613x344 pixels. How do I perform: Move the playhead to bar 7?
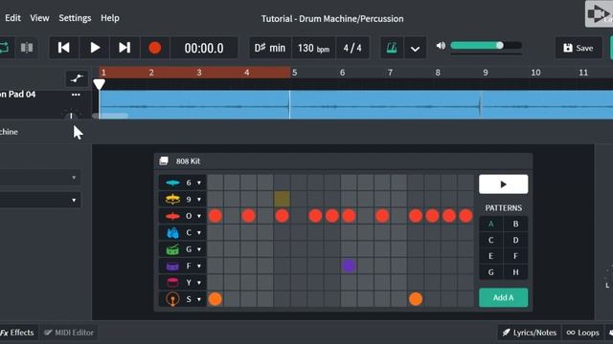[x=390, y=73]
